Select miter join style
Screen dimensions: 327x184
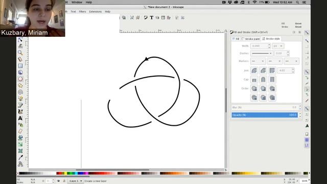(272, 71)
